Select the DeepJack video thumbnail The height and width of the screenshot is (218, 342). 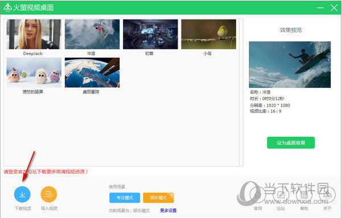(x=34, y=34)
